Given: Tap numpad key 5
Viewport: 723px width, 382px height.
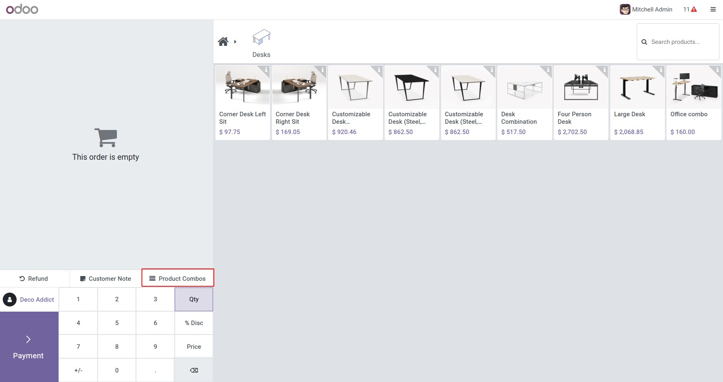Looking at the screenshot, I should pos(117,323).
